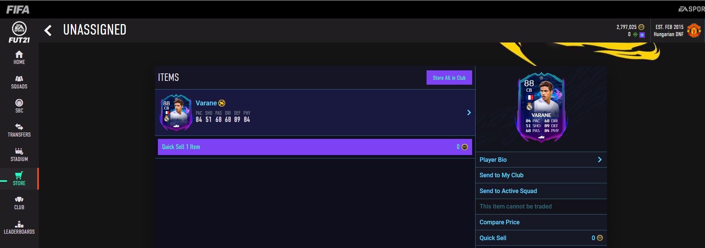
Task: Click the Hungarian DNF club name
Action: (668, 34)
